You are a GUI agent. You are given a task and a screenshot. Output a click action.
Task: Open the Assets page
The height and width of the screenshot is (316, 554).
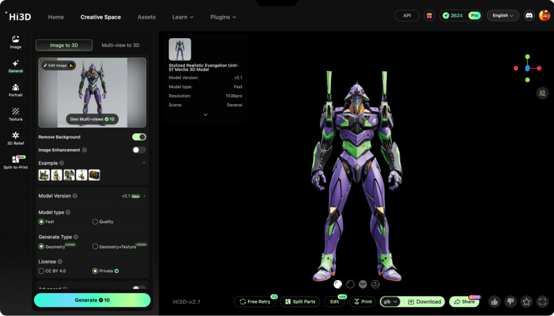point(147,17)
